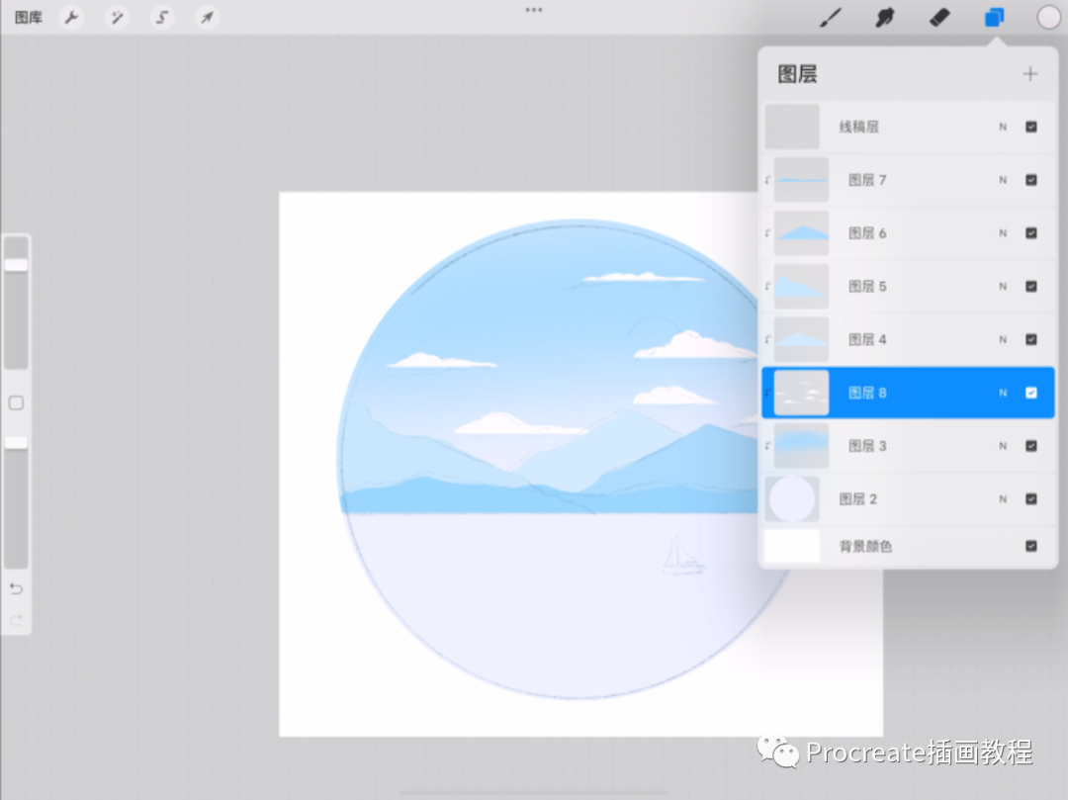Select the 图层 3 gradient thumbnail
1068x800 pixels.
pyautogui.click(x=802, y=445)
